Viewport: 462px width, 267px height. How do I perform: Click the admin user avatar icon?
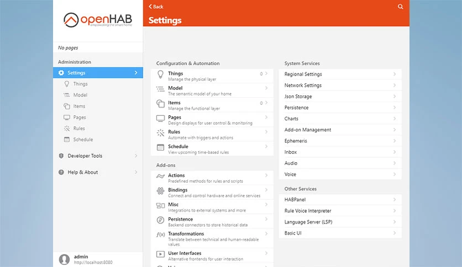click(x=64, y=259)
